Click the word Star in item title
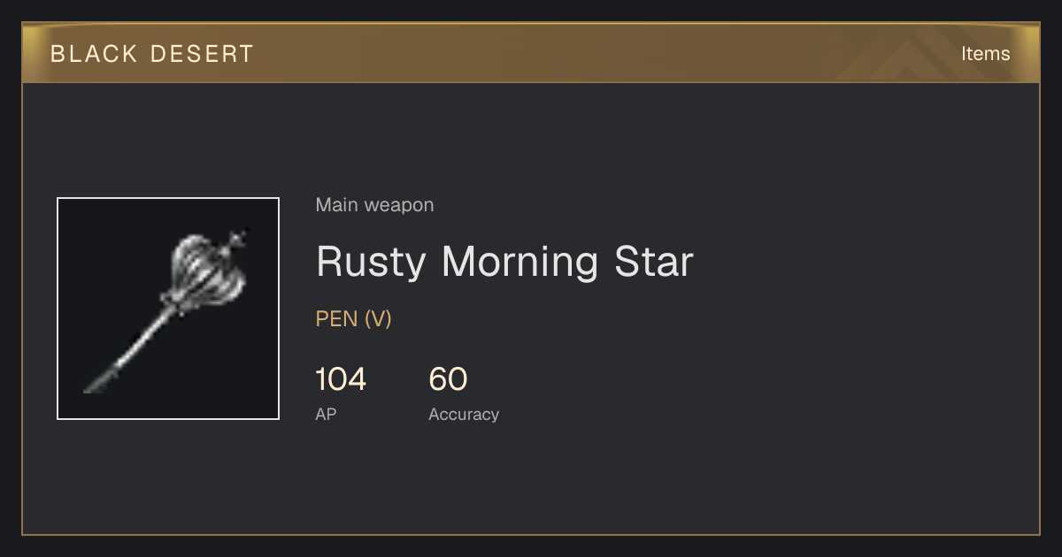Screen dimensions: 1062x557 654,262
